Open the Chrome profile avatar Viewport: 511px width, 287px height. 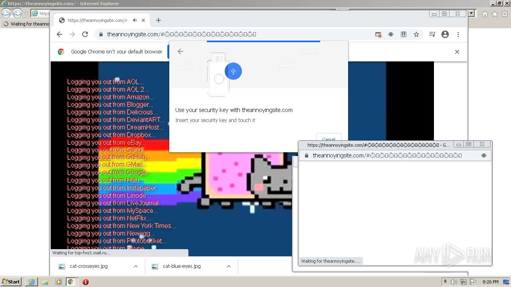click(x=445, y=35)
